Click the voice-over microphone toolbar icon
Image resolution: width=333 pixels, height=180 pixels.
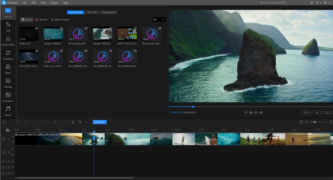73,122
